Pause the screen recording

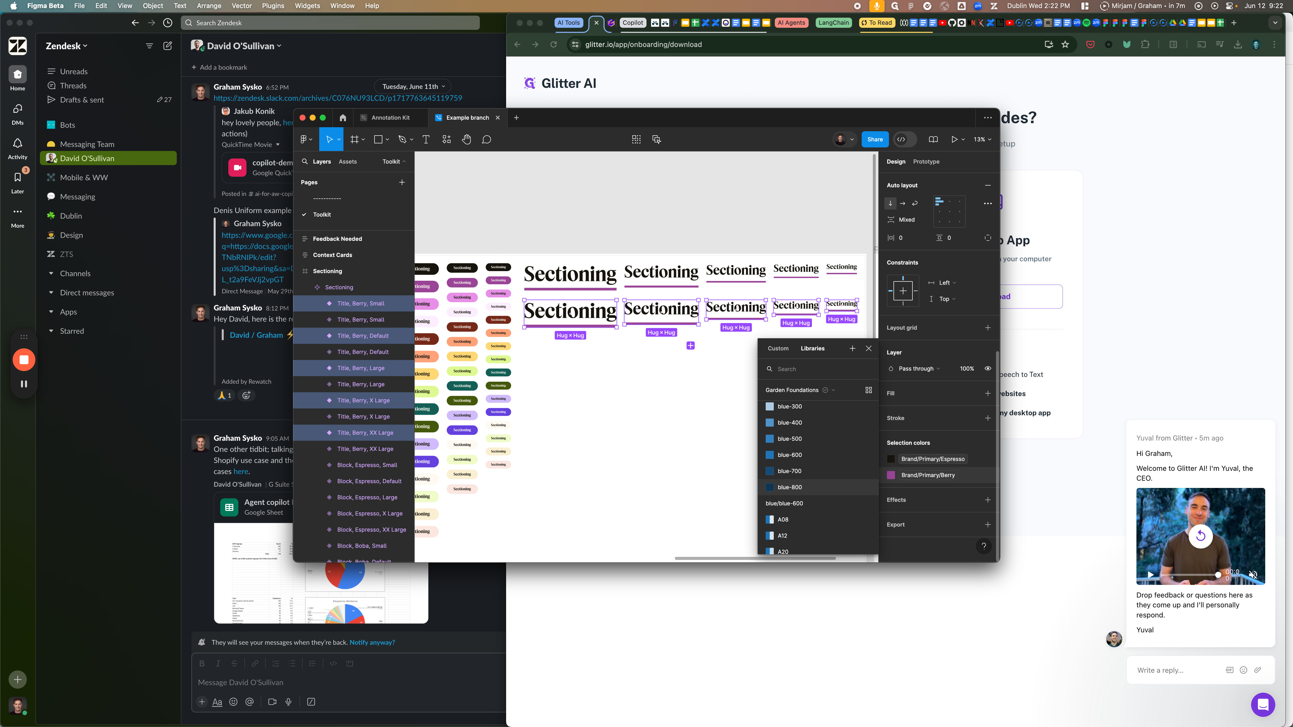click(x=23, y=384)
